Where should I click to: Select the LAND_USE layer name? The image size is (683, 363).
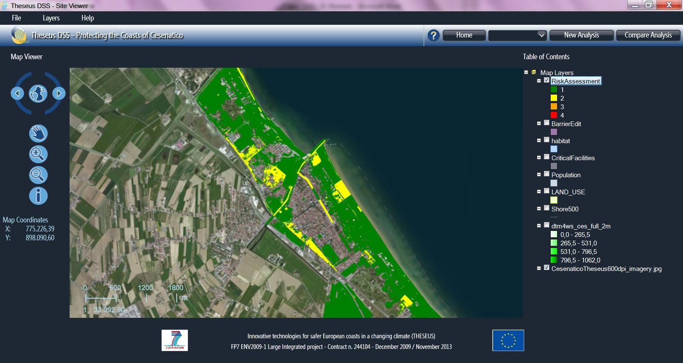(568, 192)
